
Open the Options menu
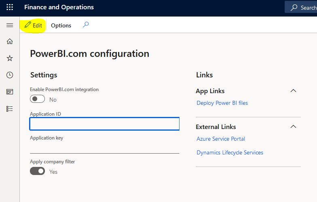click(61, 26)
